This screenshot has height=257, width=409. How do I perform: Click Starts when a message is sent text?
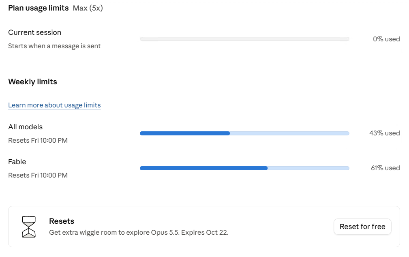pyautogui.click(x=54, y=46)
